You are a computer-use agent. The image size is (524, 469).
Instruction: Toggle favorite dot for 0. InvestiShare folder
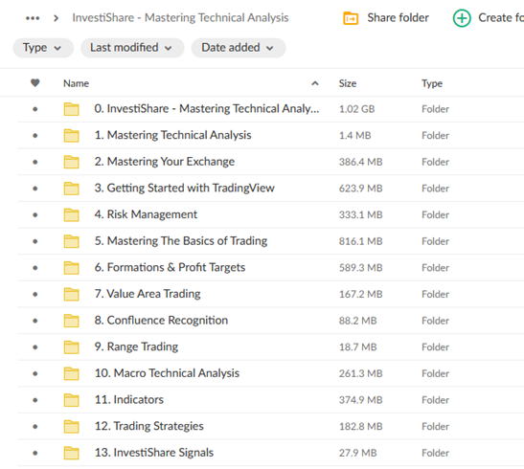35,109
